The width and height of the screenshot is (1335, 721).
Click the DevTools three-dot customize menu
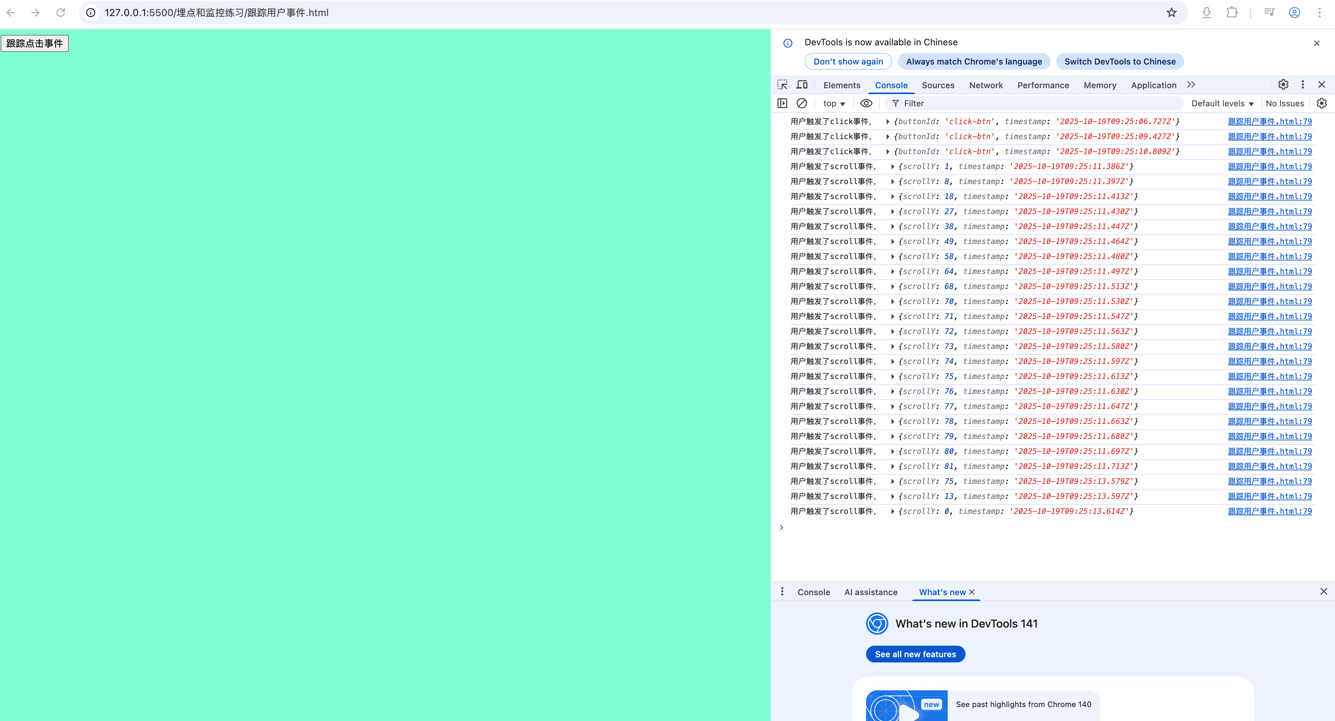pos(1303,84)
